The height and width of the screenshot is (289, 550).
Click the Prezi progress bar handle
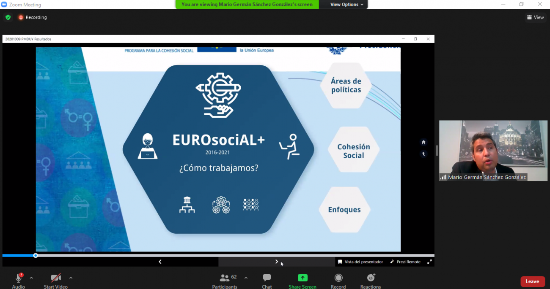36,255
